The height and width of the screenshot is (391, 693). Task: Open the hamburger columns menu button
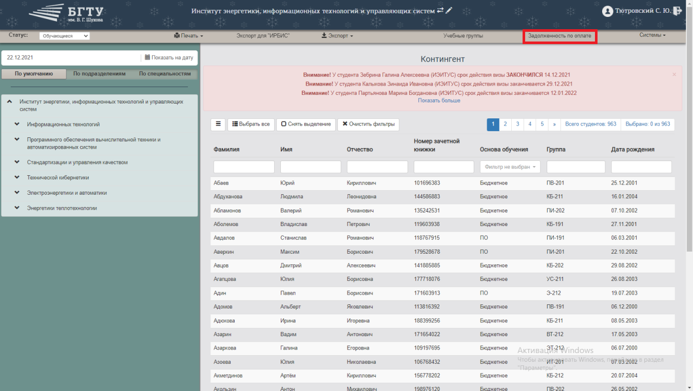(x=218, y=124)
